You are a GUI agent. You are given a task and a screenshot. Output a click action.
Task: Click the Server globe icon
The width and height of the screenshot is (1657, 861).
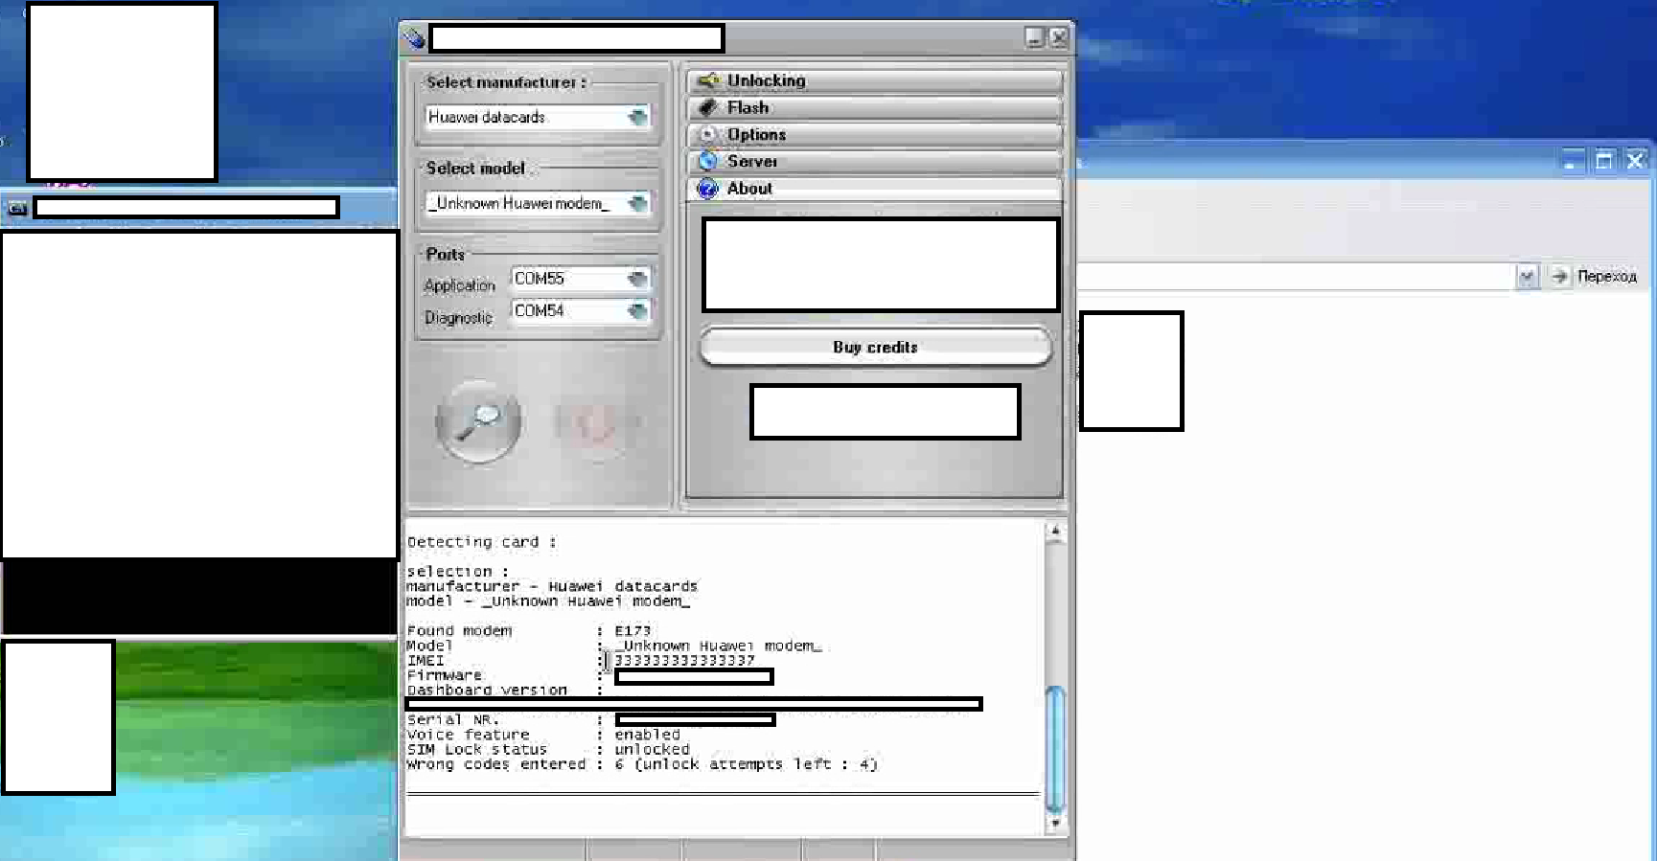pyautogui.click(x=708, y=161)
